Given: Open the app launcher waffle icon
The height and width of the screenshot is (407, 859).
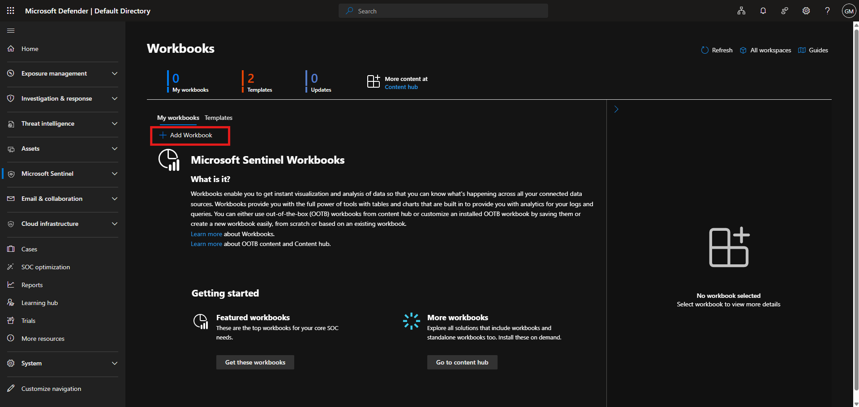Looking at the screenshot, I should (11, 11).
